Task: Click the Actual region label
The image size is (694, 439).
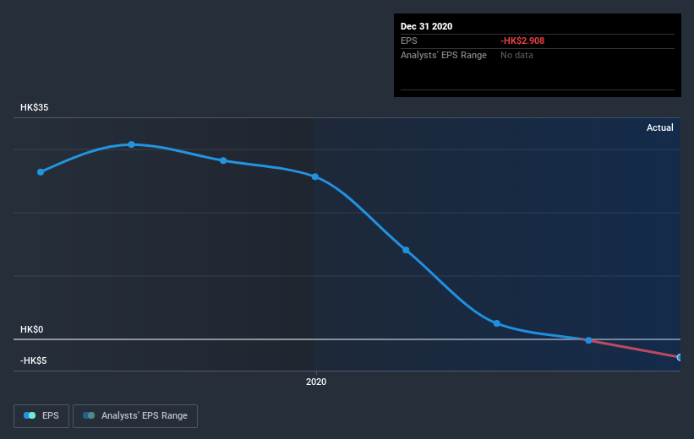Action: tap(660, 127)
